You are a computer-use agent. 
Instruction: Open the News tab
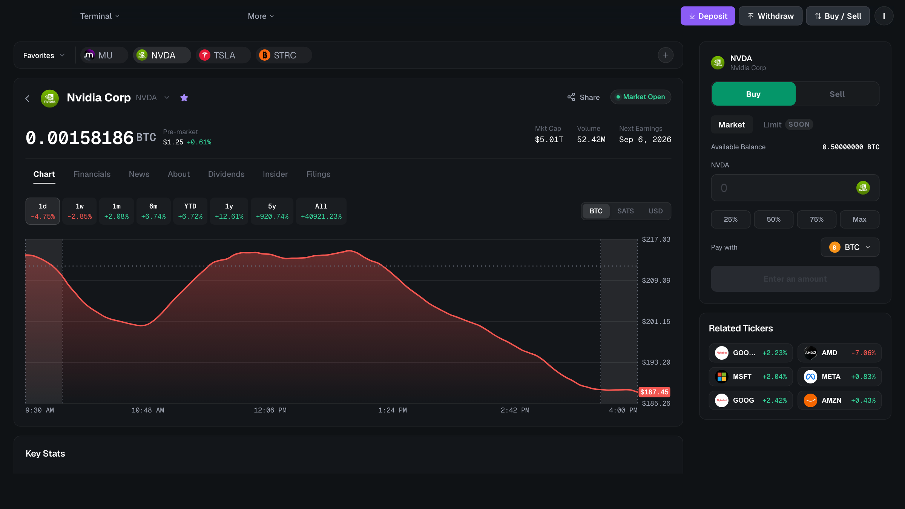point(139,174)
